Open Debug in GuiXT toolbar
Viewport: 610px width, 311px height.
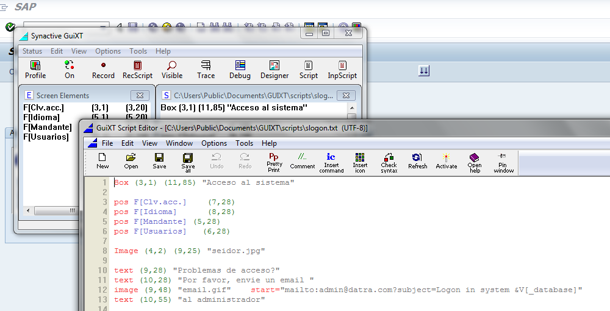(240, 70)
